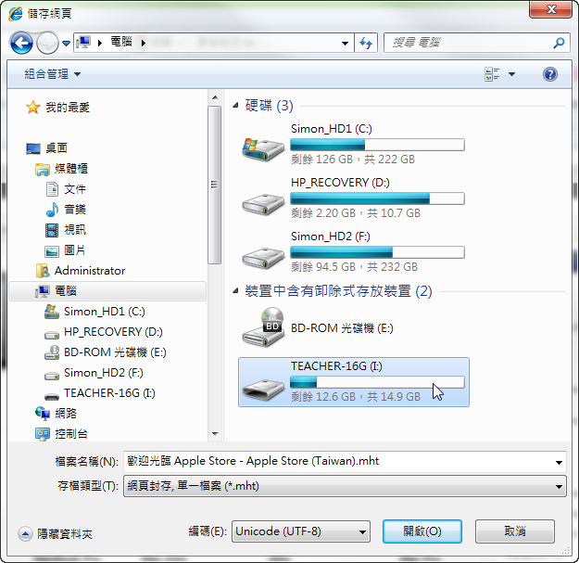Open the help question mark icon
Viewport: 579px width, 563px height.
550,74
